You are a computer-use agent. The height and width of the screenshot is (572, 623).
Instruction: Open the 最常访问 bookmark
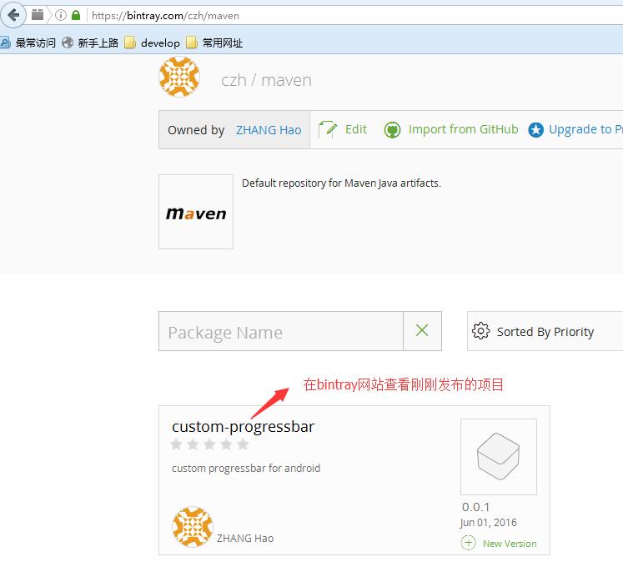click(28, 43)
